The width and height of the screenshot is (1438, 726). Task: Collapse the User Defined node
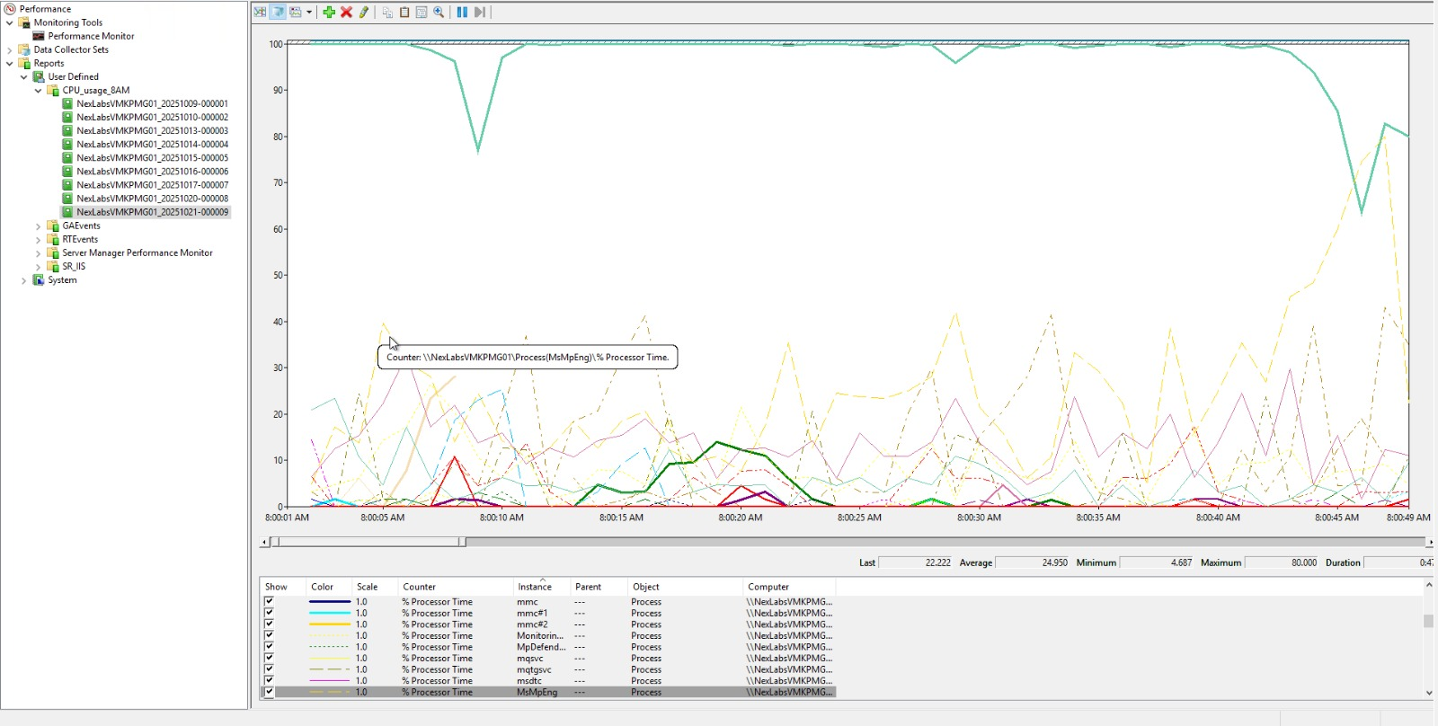[x=24, y=76]
